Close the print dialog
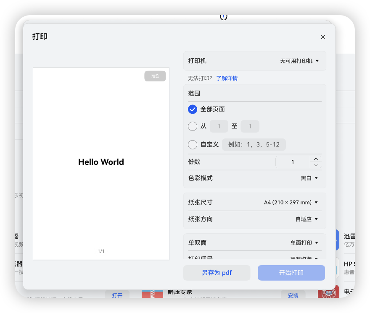This screenshot has width=370, height=313. (x=323, y=37)
